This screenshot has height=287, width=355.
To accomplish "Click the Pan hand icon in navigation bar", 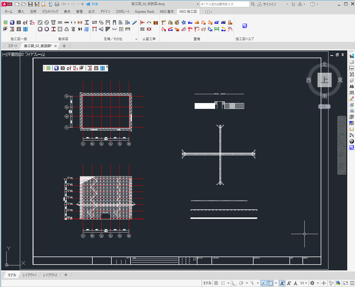I will click(x=342, y=135).
